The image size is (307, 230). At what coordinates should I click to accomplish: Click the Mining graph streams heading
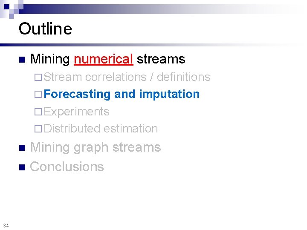click(96, 147)
